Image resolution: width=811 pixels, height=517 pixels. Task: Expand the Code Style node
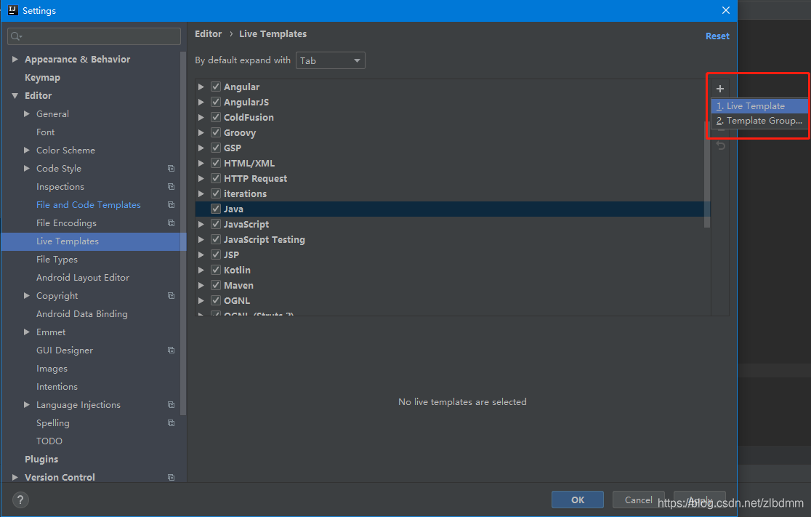27,168
